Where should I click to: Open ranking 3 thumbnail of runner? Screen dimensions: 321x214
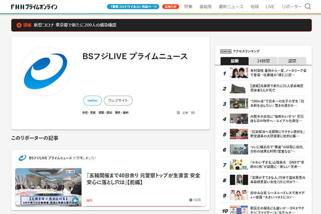pyautogui.click(x=239, y=103)
